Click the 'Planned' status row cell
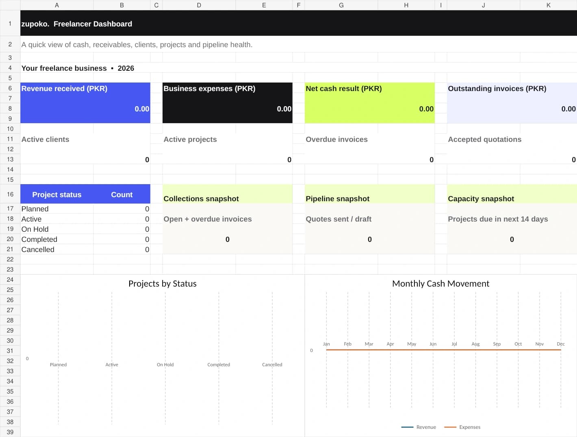The image size is (577, 437). [57, 209]
